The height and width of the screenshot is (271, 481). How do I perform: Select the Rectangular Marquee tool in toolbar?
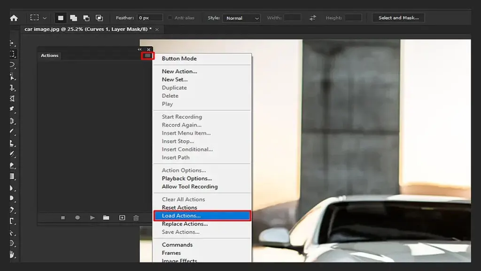click(12, 54)
